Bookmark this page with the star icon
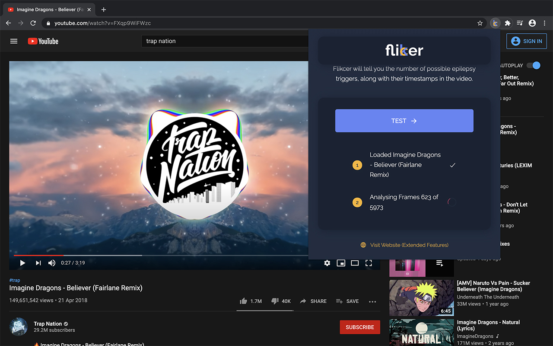 click(480, 23)
